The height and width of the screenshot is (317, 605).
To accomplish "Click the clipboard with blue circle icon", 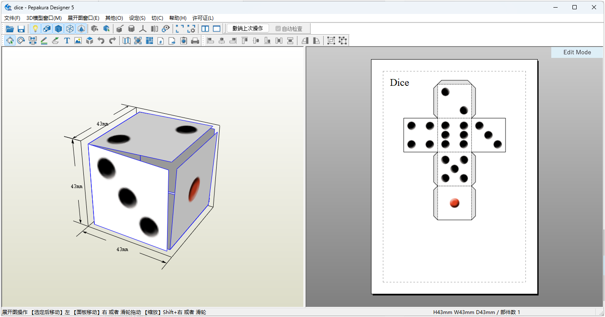I will (x=184, y=41).
